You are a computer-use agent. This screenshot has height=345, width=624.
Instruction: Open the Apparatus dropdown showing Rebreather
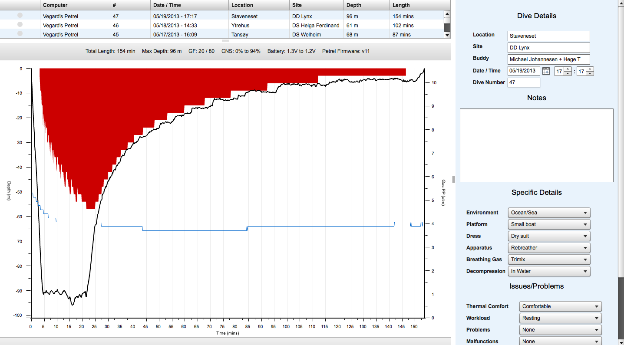[549, 248]
